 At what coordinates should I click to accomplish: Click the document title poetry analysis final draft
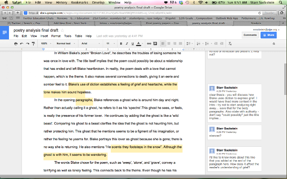36,30
